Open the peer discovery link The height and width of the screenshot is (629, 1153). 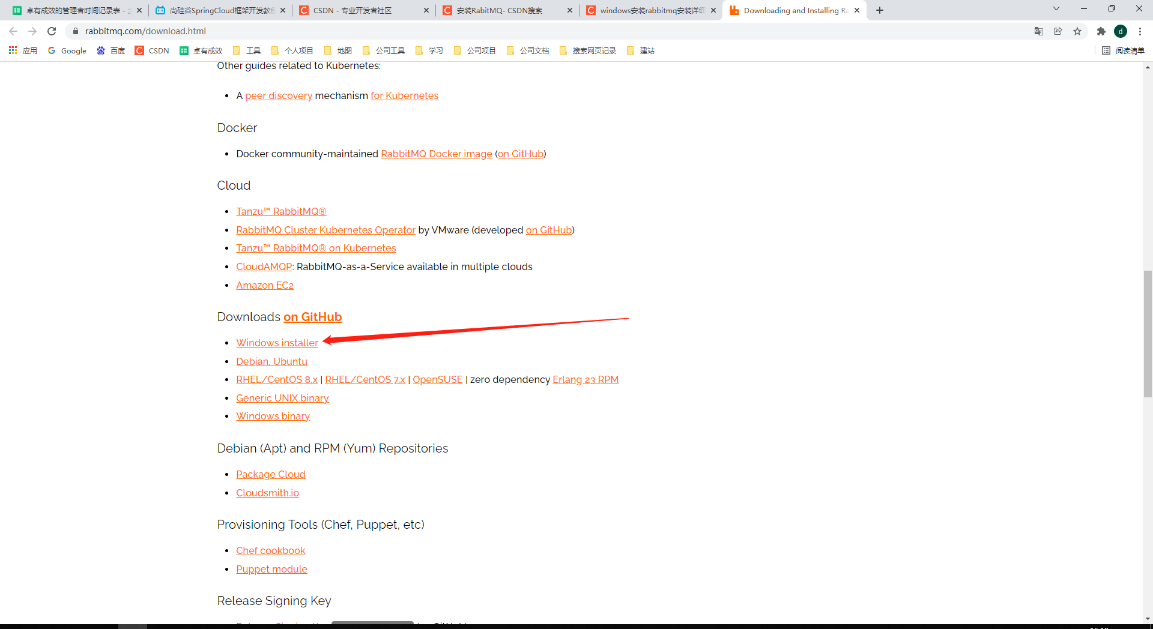[279, 95]
